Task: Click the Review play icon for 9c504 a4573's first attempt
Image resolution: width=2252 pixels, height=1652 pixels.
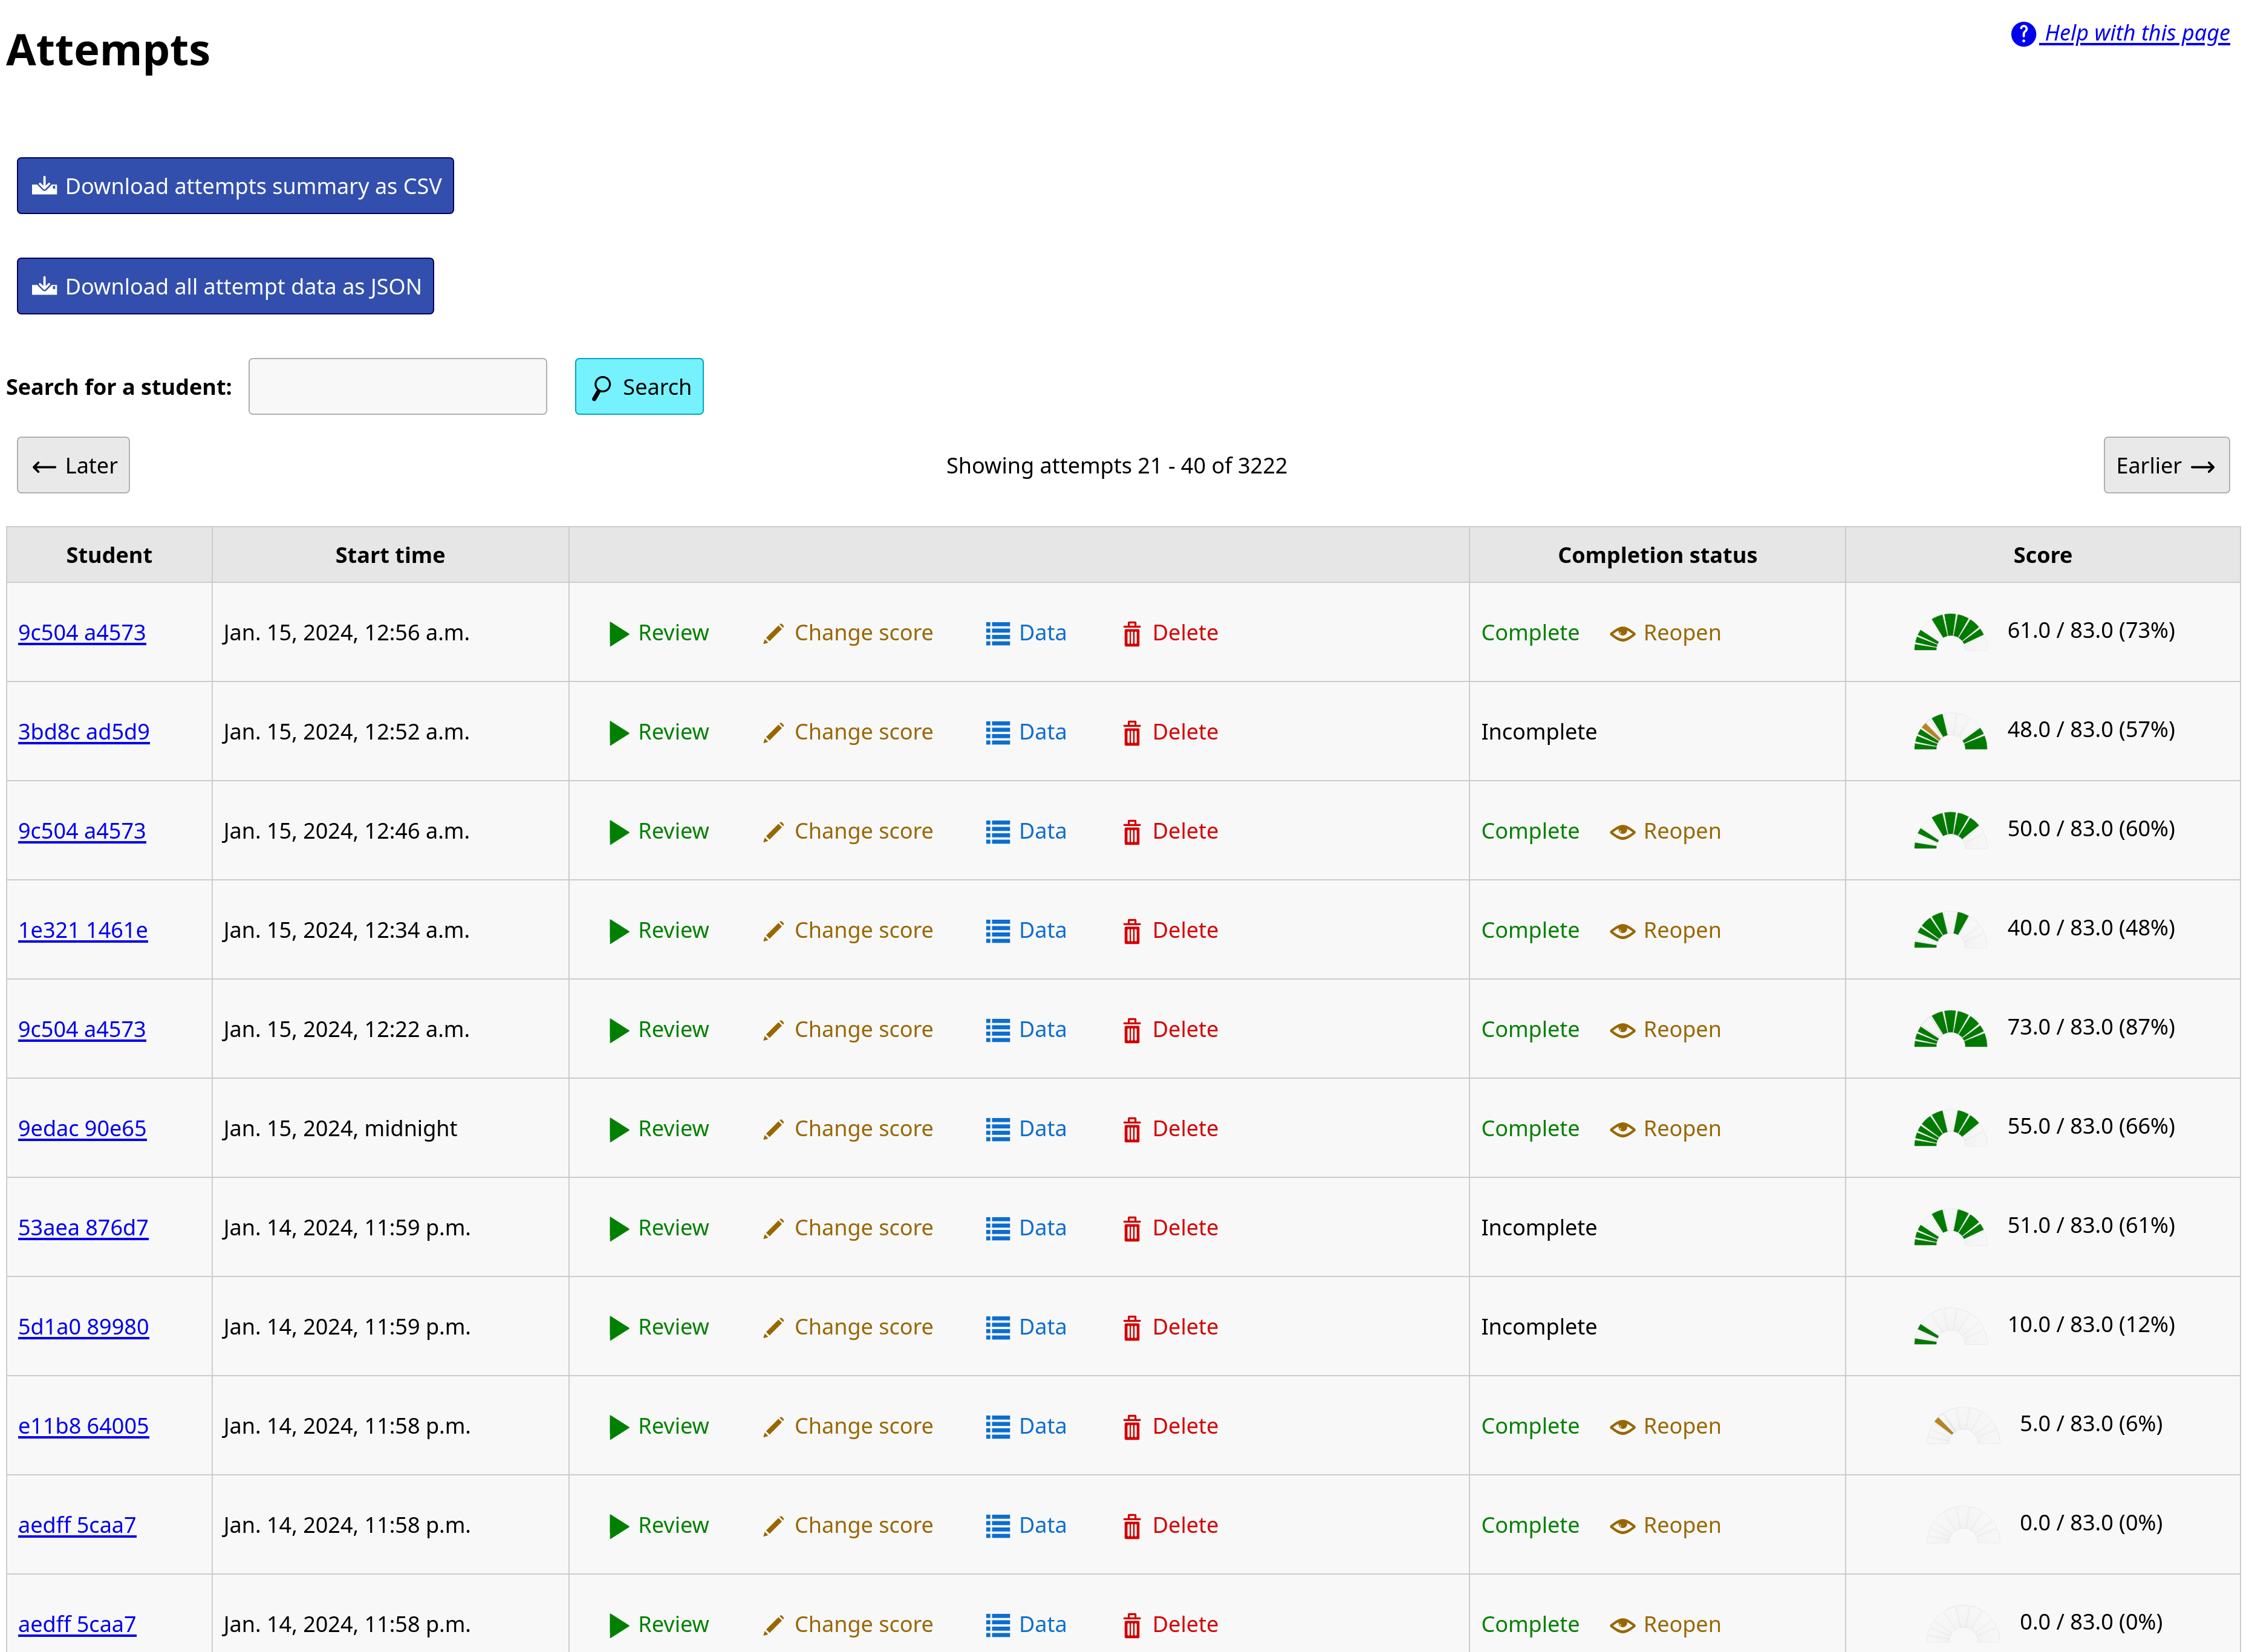Action: pos(618,632)
